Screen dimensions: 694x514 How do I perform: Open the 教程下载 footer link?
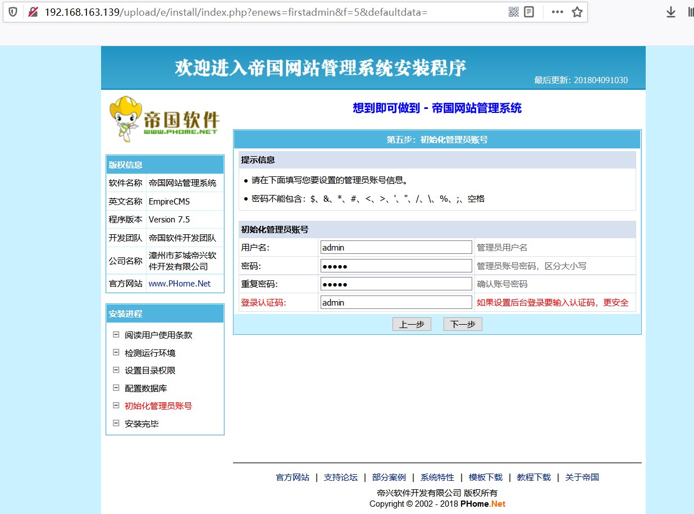pos(534,477)
